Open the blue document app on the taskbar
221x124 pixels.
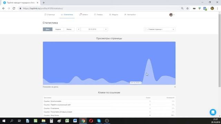28,121
